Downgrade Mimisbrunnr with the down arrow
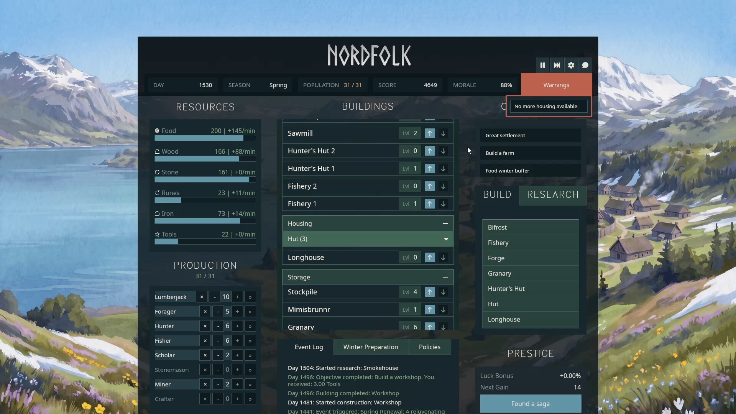 (443, 310)
